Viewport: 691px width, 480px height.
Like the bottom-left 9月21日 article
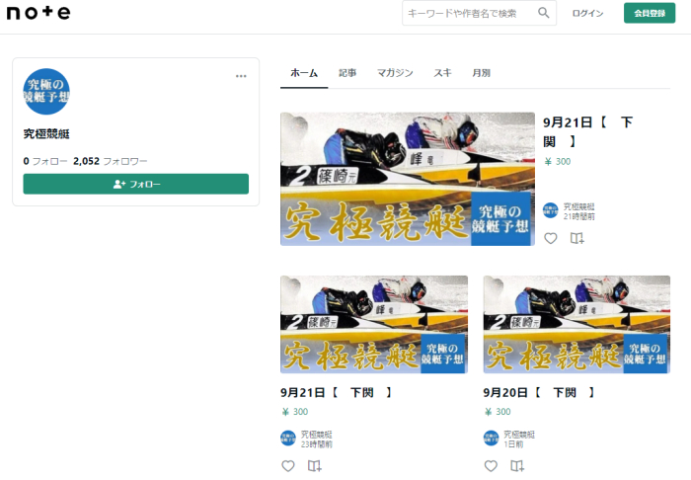click(288, 465)
